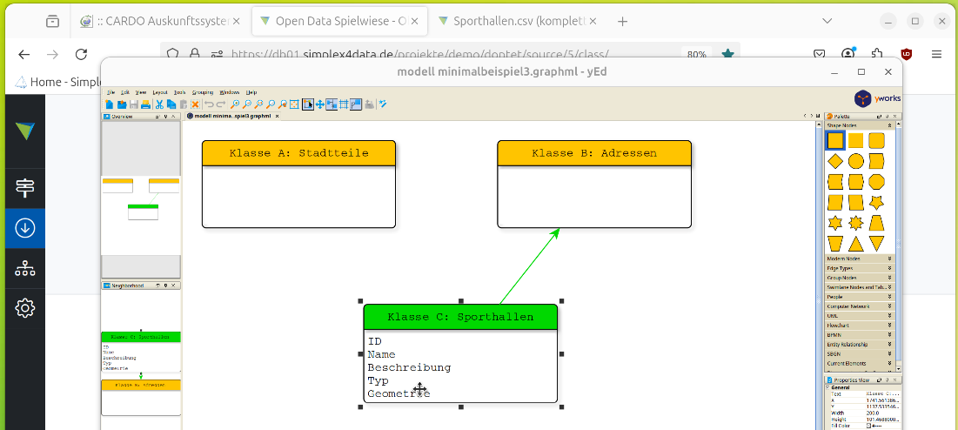Toggle the Orthogonal edges icon in yEd toolbar
Viewport: 958px width, 430px height.
(356, 104)
